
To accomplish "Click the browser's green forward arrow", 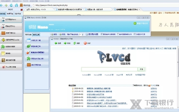I will (x=6, y=5).
